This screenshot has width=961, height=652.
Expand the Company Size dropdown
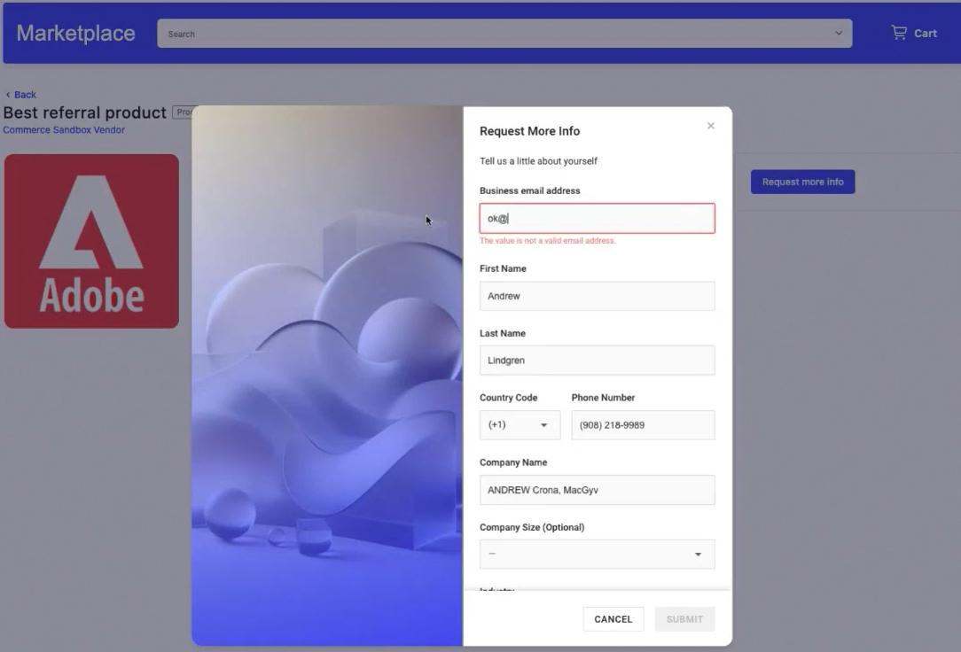click(597, 554)
